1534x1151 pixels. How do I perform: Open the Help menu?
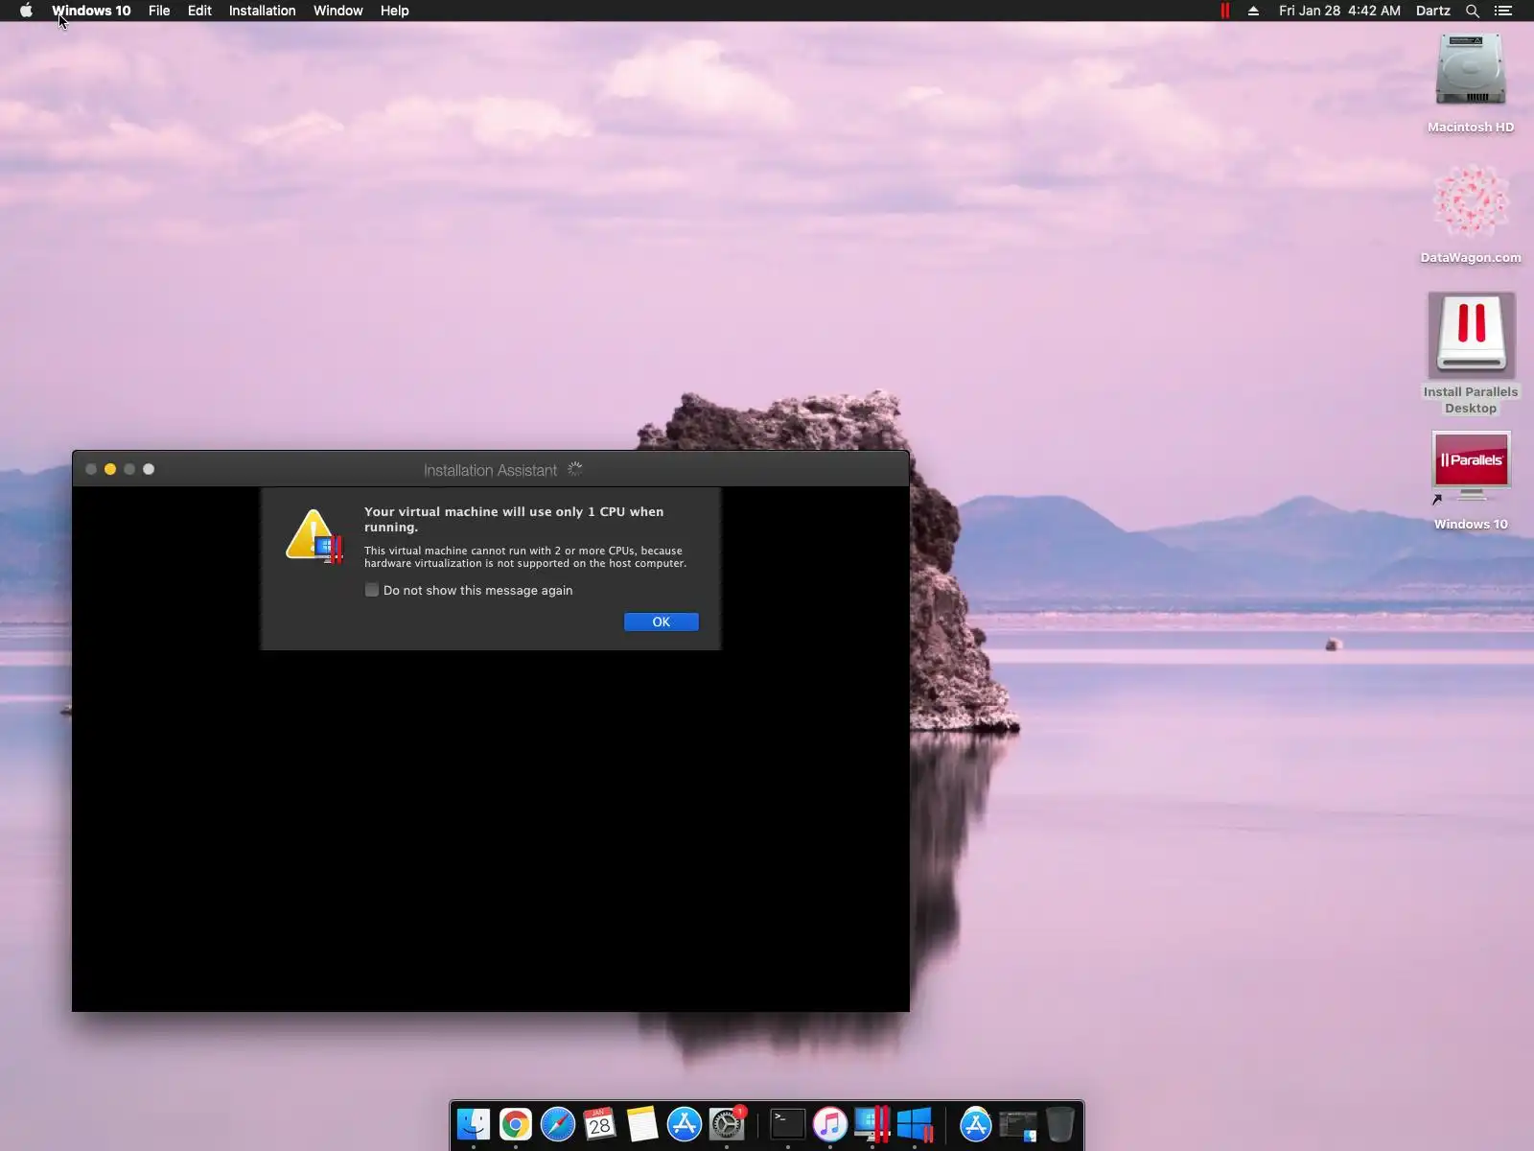pos(395,11)
